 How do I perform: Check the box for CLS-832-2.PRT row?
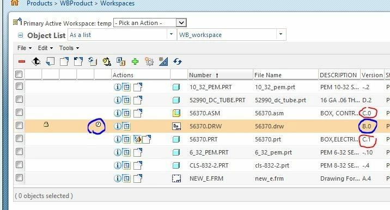(x=19, y=164)
